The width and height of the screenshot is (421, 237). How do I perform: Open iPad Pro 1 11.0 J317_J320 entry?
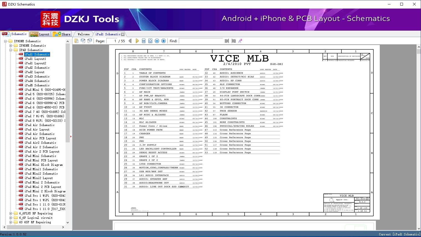click(45, 209)
